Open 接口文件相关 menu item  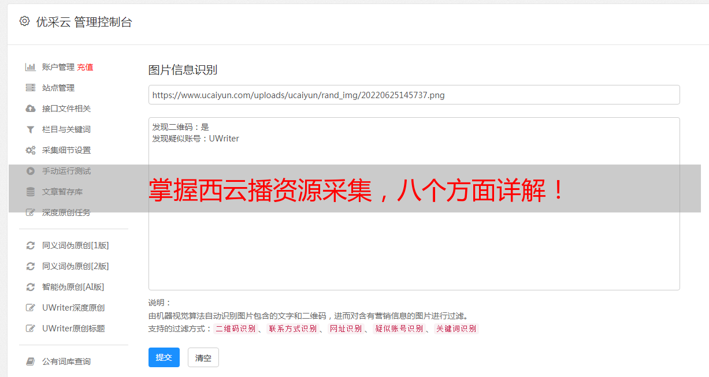click(66, 109)
